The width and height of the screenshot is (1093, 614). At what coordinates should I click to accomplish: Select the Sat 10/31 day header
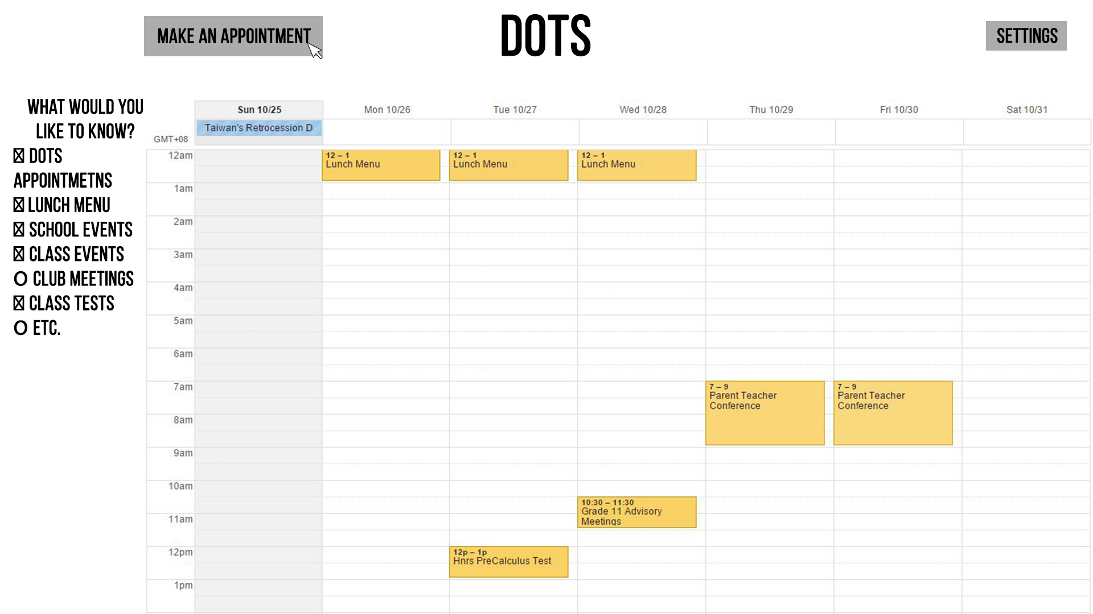[x=1026, y=110]
